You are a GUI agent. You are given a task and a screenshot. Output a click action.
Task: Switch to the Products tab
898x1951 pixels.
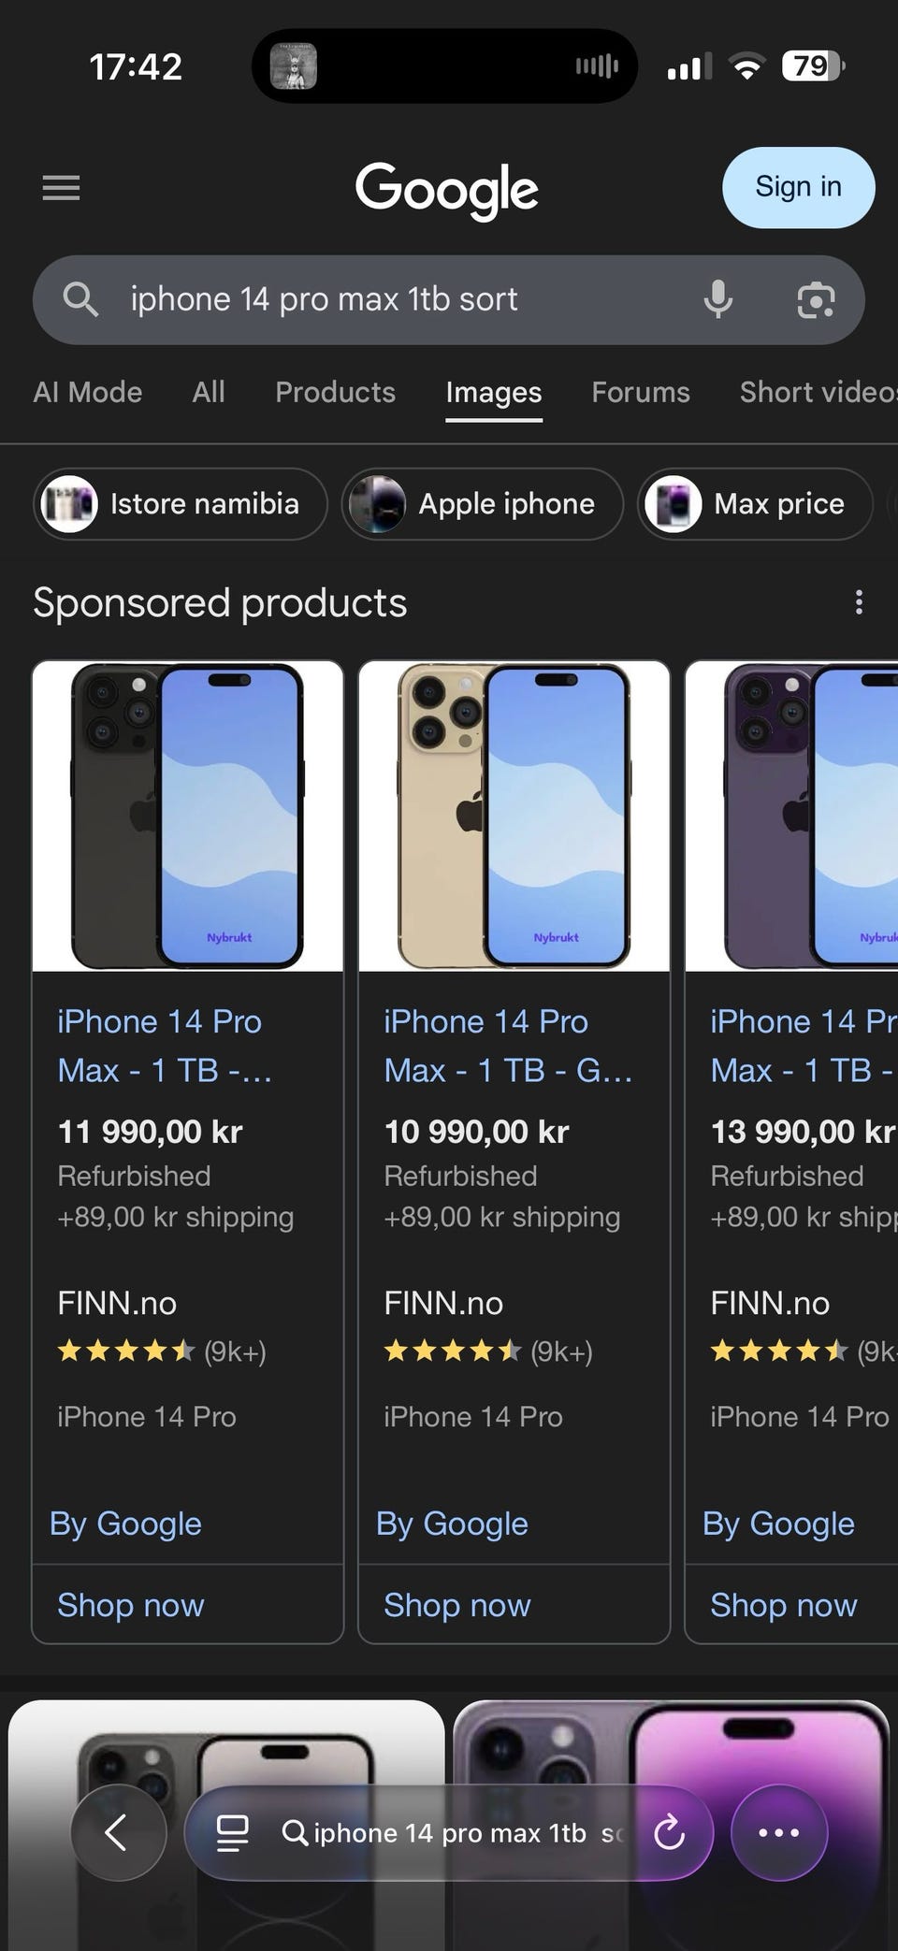tap(335, 392)
